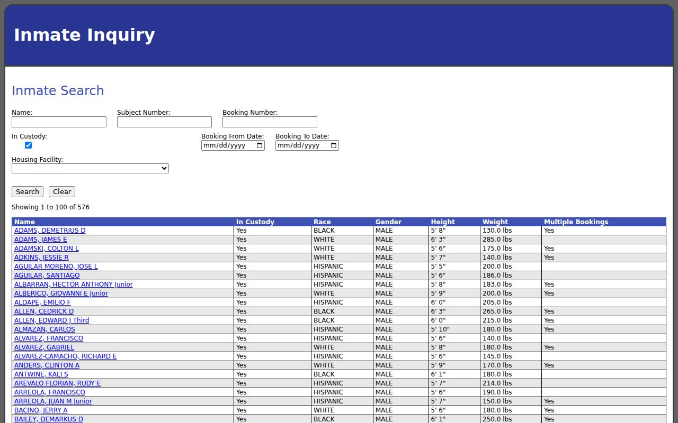Select ALMAZAN, CARLOS inmate link
The image size is (678, 423).
point(44,329)
